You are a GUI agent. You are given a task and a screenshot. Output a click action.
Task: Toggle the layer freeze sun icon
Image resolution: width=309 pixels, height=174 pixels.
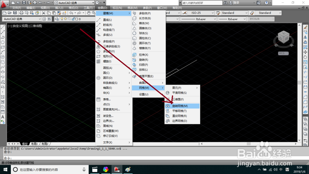(66, 19)
